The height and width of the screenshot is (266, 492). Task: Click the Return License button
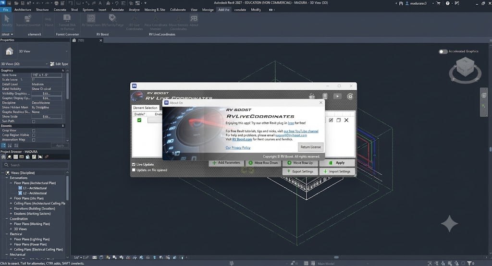pyautogui.click(x=311, y=147)
